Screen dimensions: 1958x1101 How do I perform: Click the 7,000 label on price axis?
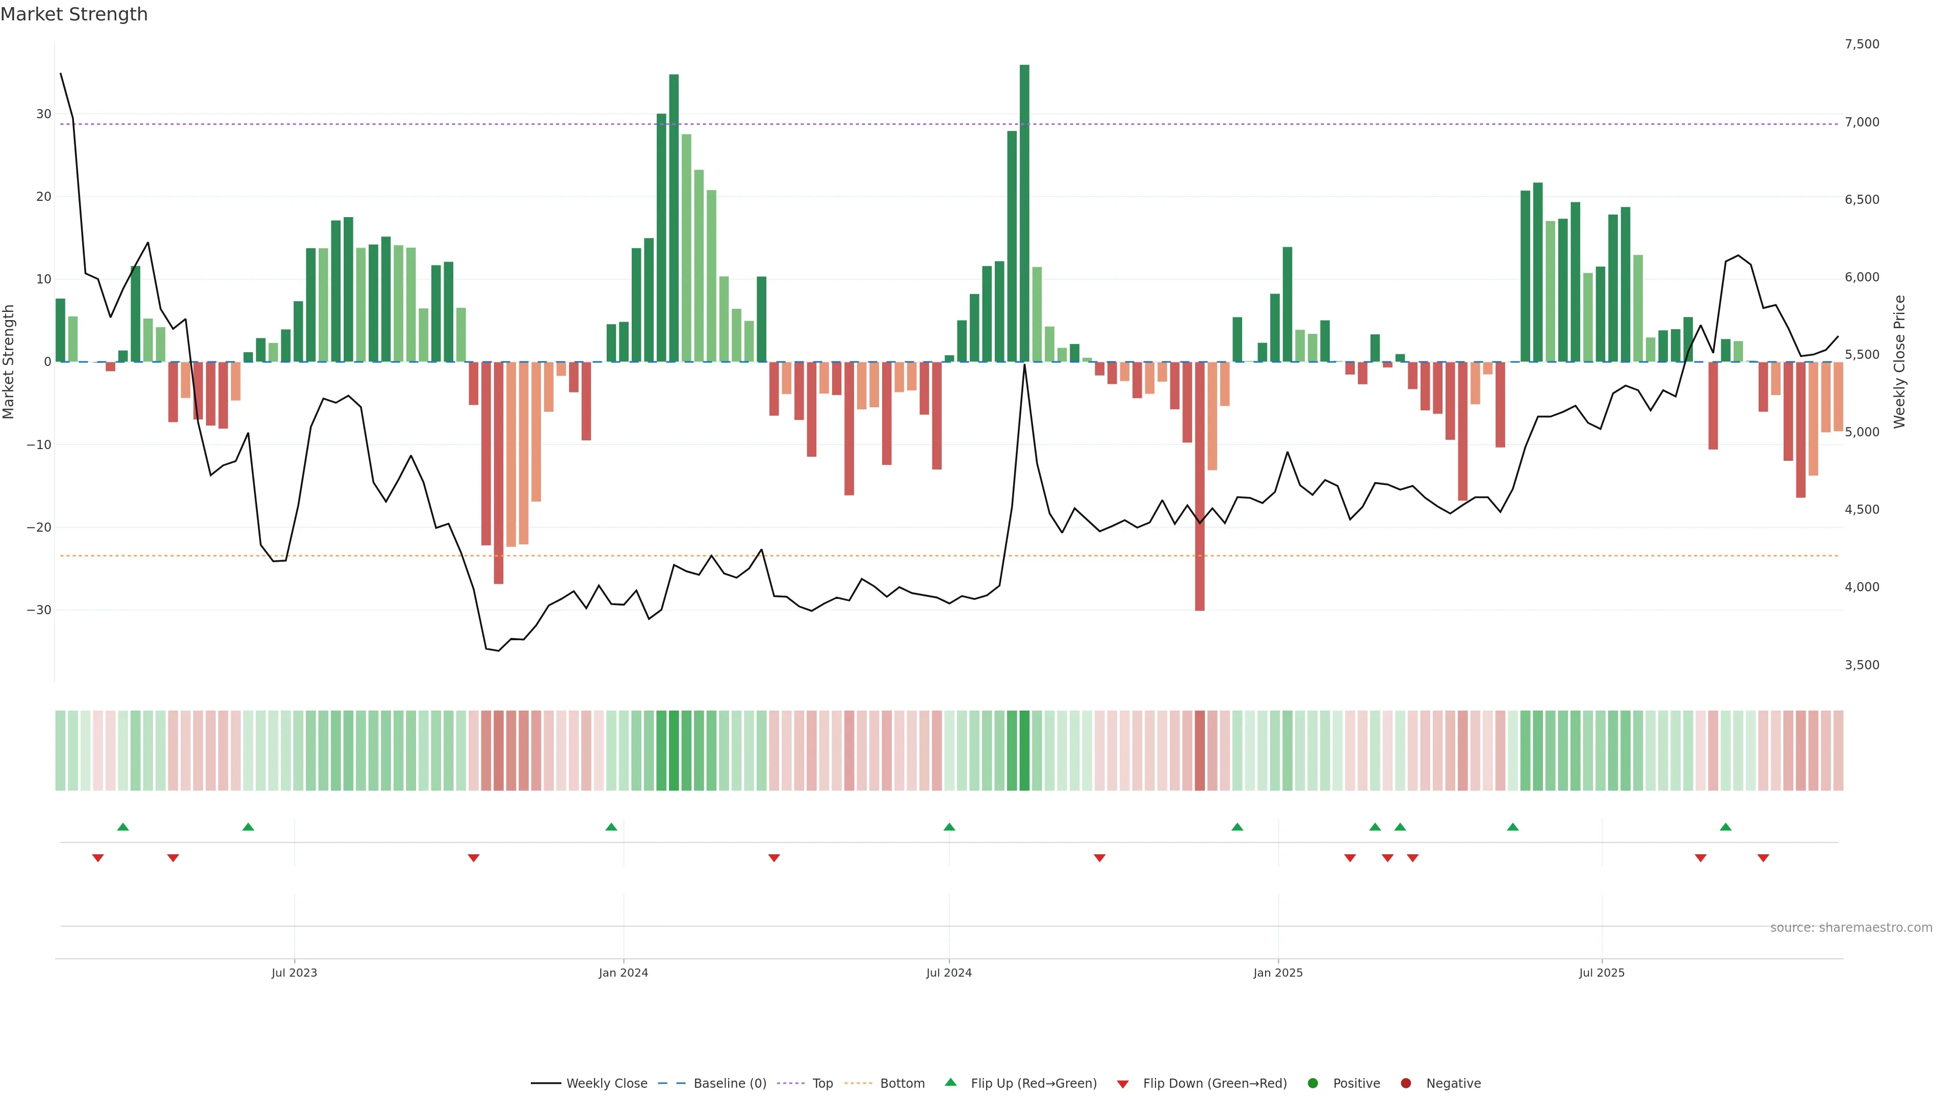pos(1862,122)
